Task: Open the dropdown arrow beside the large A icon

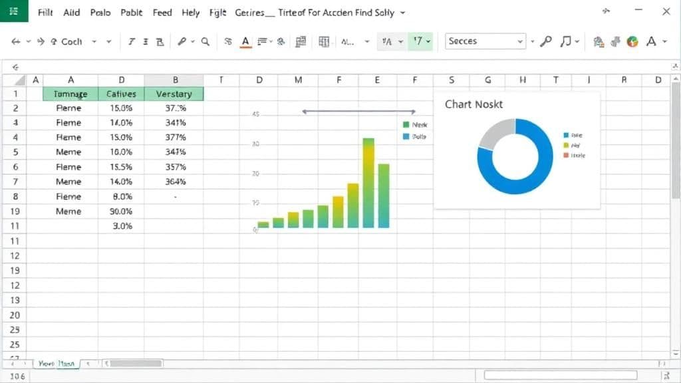Action: pyautogui.click(x=664, y=42)
